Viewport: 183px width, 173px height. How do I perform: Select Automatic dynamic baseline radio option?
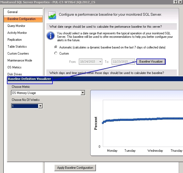click(56, 47)
